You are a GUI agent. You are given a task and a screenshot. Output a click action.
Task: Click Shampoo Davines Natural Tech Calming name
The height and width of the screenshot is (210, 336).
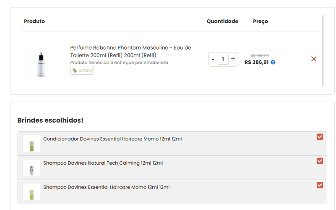103,163
